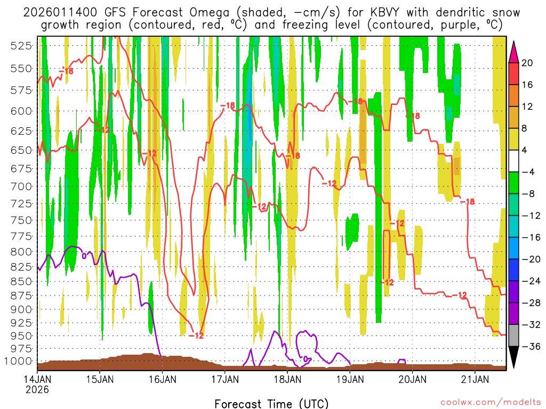
Task: Select the 15JAN date label
Action: click(100, 379)
